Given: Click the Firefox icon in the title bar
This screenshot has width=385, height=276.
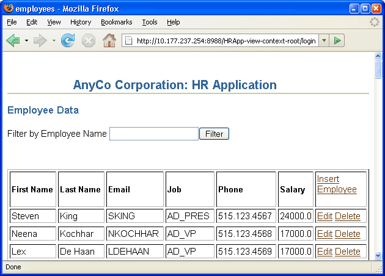Looking at the screenshot, I should [8, 9].
